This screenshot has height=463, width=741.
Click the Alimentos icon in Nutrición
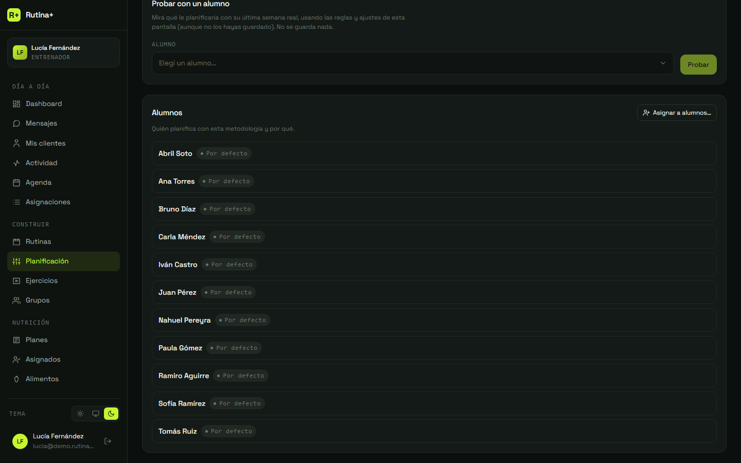tap(16, 379)
